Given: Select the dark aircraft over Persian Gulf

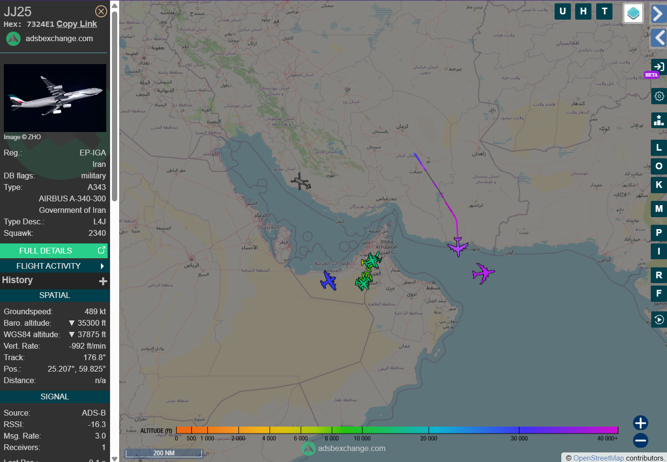Looking at the screenshot, I should pyautogui.click(x=300, y=182).
